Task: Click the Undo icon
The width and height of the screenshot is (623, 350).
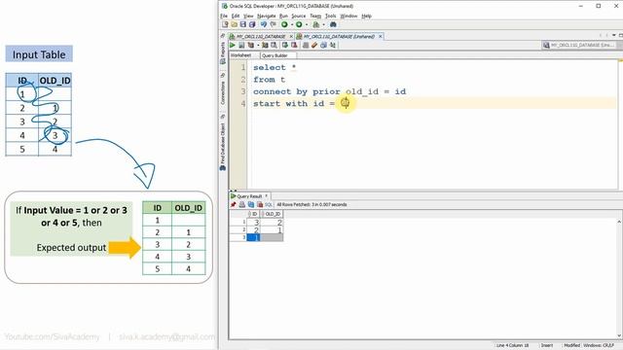Action: coord(264,24)
